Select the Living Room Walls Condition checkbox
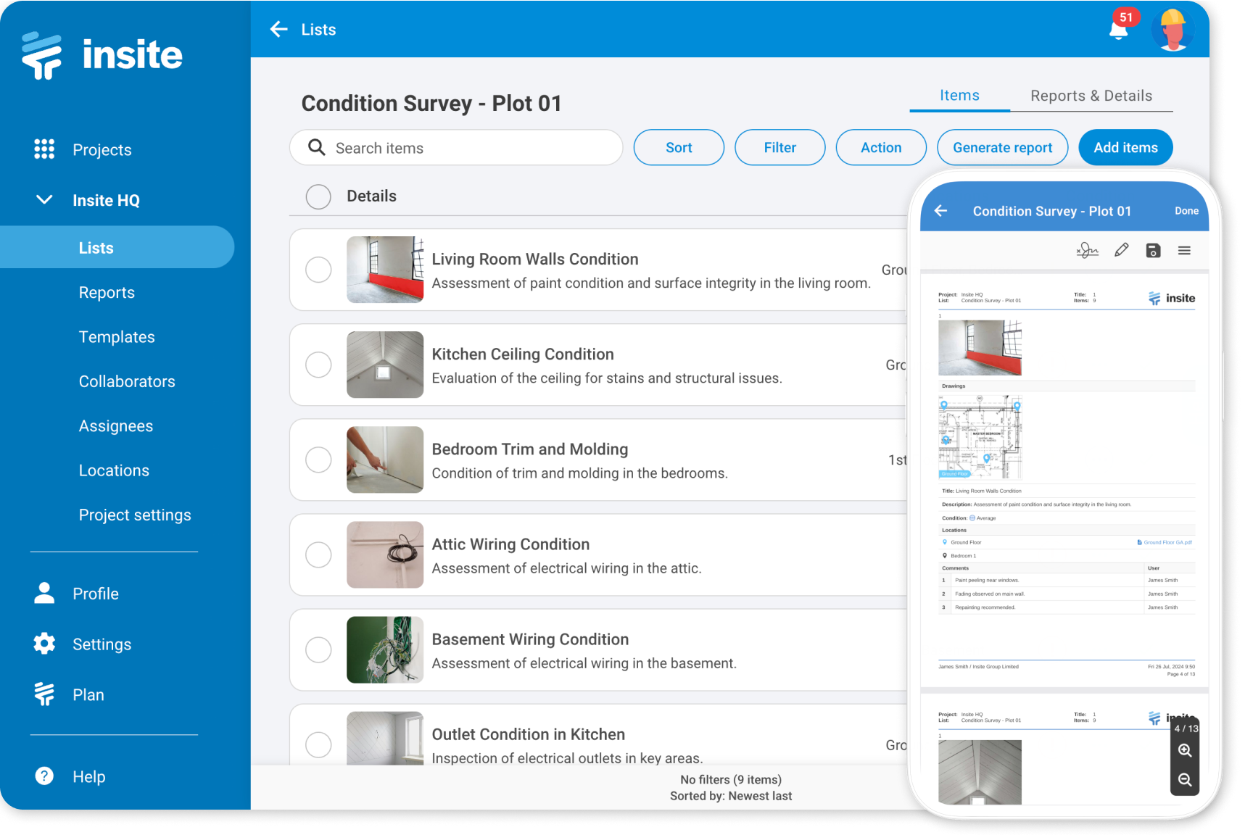Viewport: 1253px width, 835px height. 318,270
